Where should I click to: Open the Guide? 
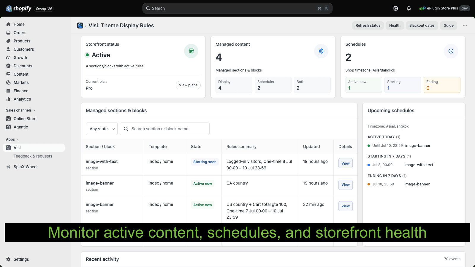449,26
